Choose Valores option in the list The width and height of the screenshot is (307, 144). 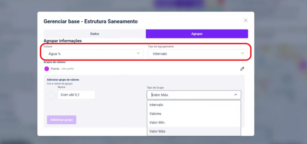click(x=155, y=114)
